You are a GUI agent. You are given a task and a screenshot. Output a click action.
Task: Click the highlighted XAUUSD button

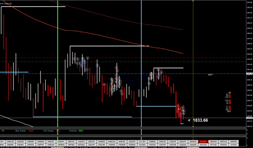pyautogui.click(x=203, y=142)
